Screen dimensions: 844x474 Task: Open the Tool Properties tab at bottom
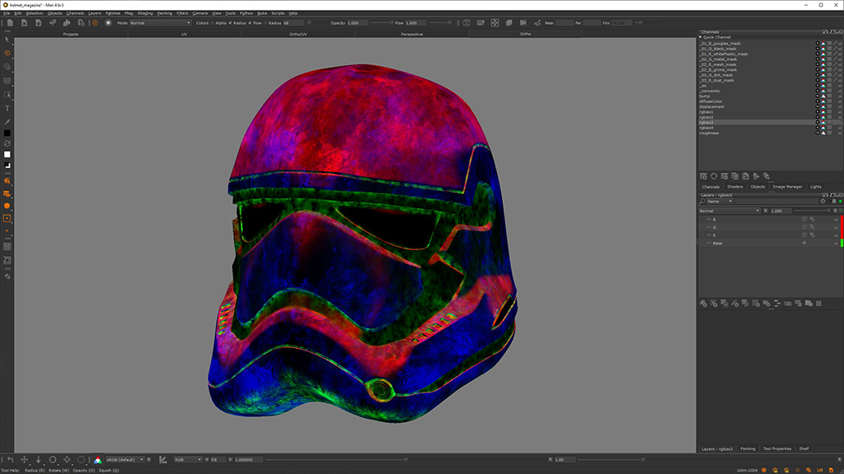776,448
